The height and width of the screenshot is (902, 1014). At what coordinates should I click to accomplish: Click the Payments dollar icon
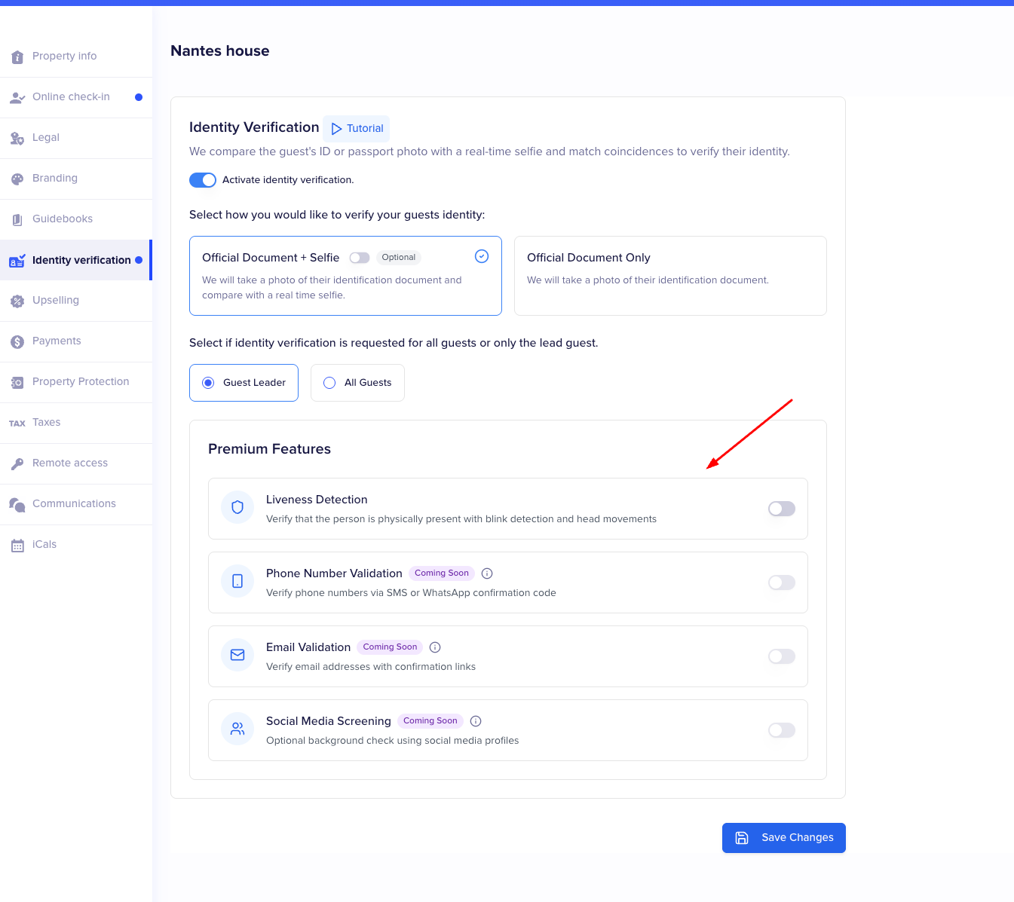pyautogui.click(x=17, y=342)
